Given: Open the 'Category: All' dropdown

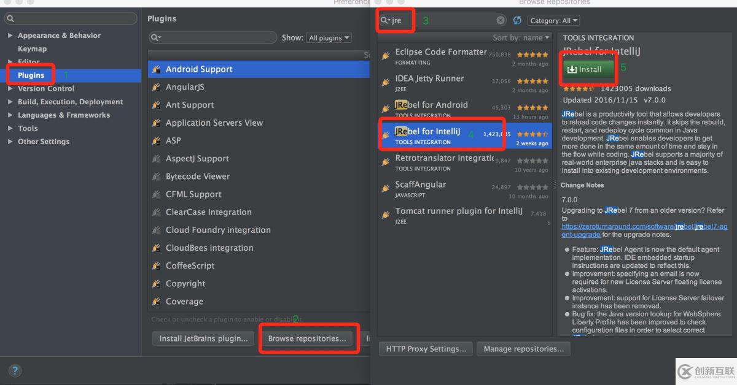Looking at the screenshot, I should pyautogui.click(x=553, y=21).
